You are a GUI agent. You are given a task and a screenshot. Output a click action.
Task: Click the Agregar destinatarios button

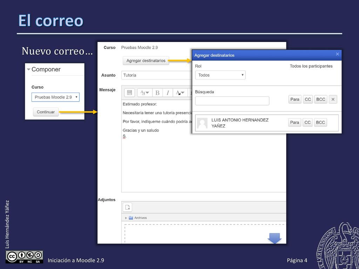pos(146,61)
